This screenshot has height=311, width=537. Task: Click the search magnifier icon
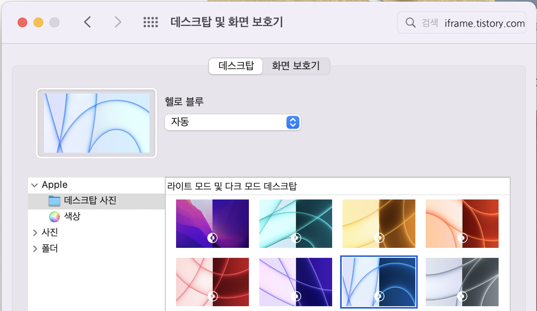point(410,23)
